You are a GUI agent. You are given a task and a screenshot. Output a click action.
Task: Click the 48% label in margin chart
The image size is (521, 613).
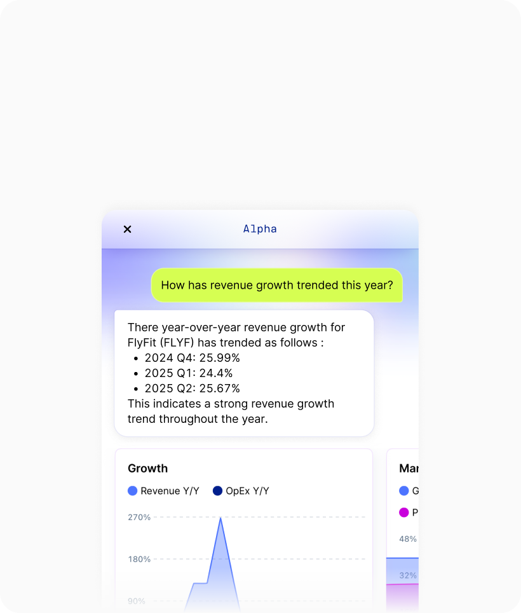click(x=408, y=539)
